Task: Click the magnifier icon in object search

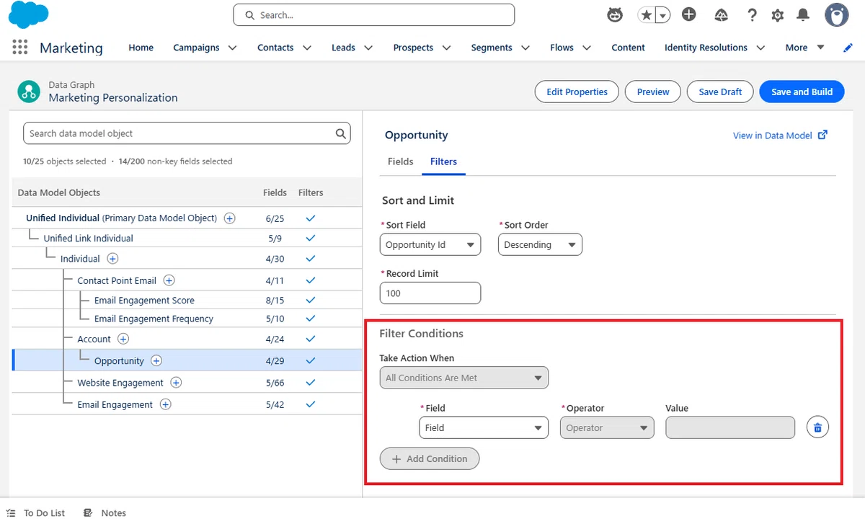Action: [x=340, y=133]
